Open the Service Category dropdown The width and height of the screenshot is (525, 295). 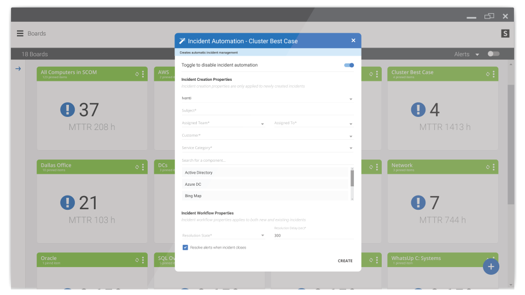coord(267,148)
